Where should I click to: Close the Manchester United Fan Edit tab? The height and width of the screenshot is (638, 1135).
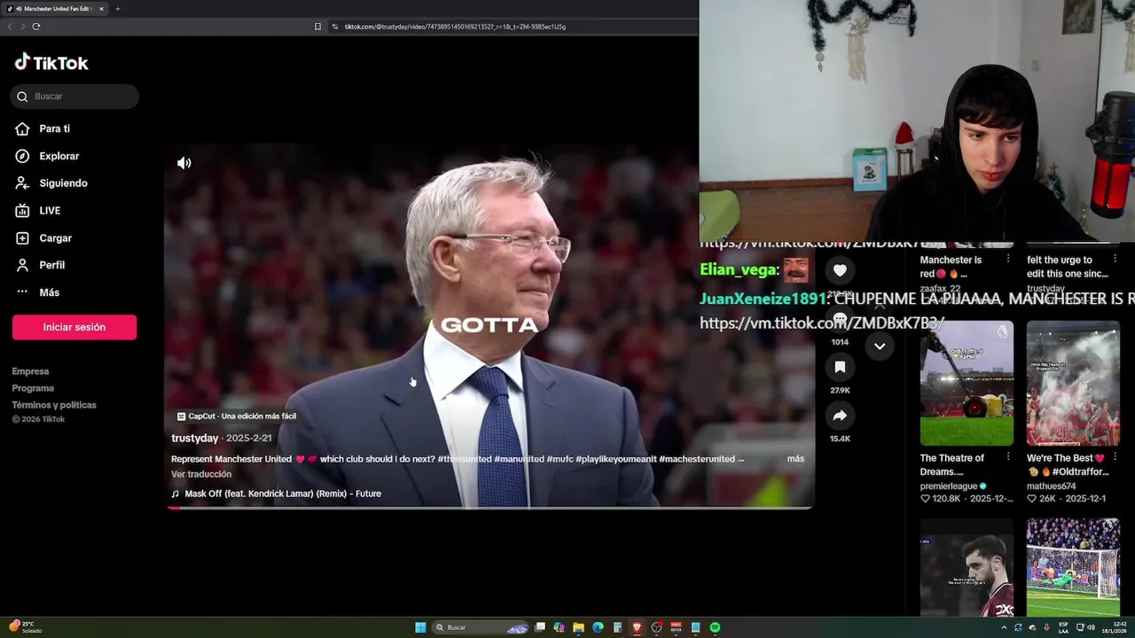[x=101, y=9]
